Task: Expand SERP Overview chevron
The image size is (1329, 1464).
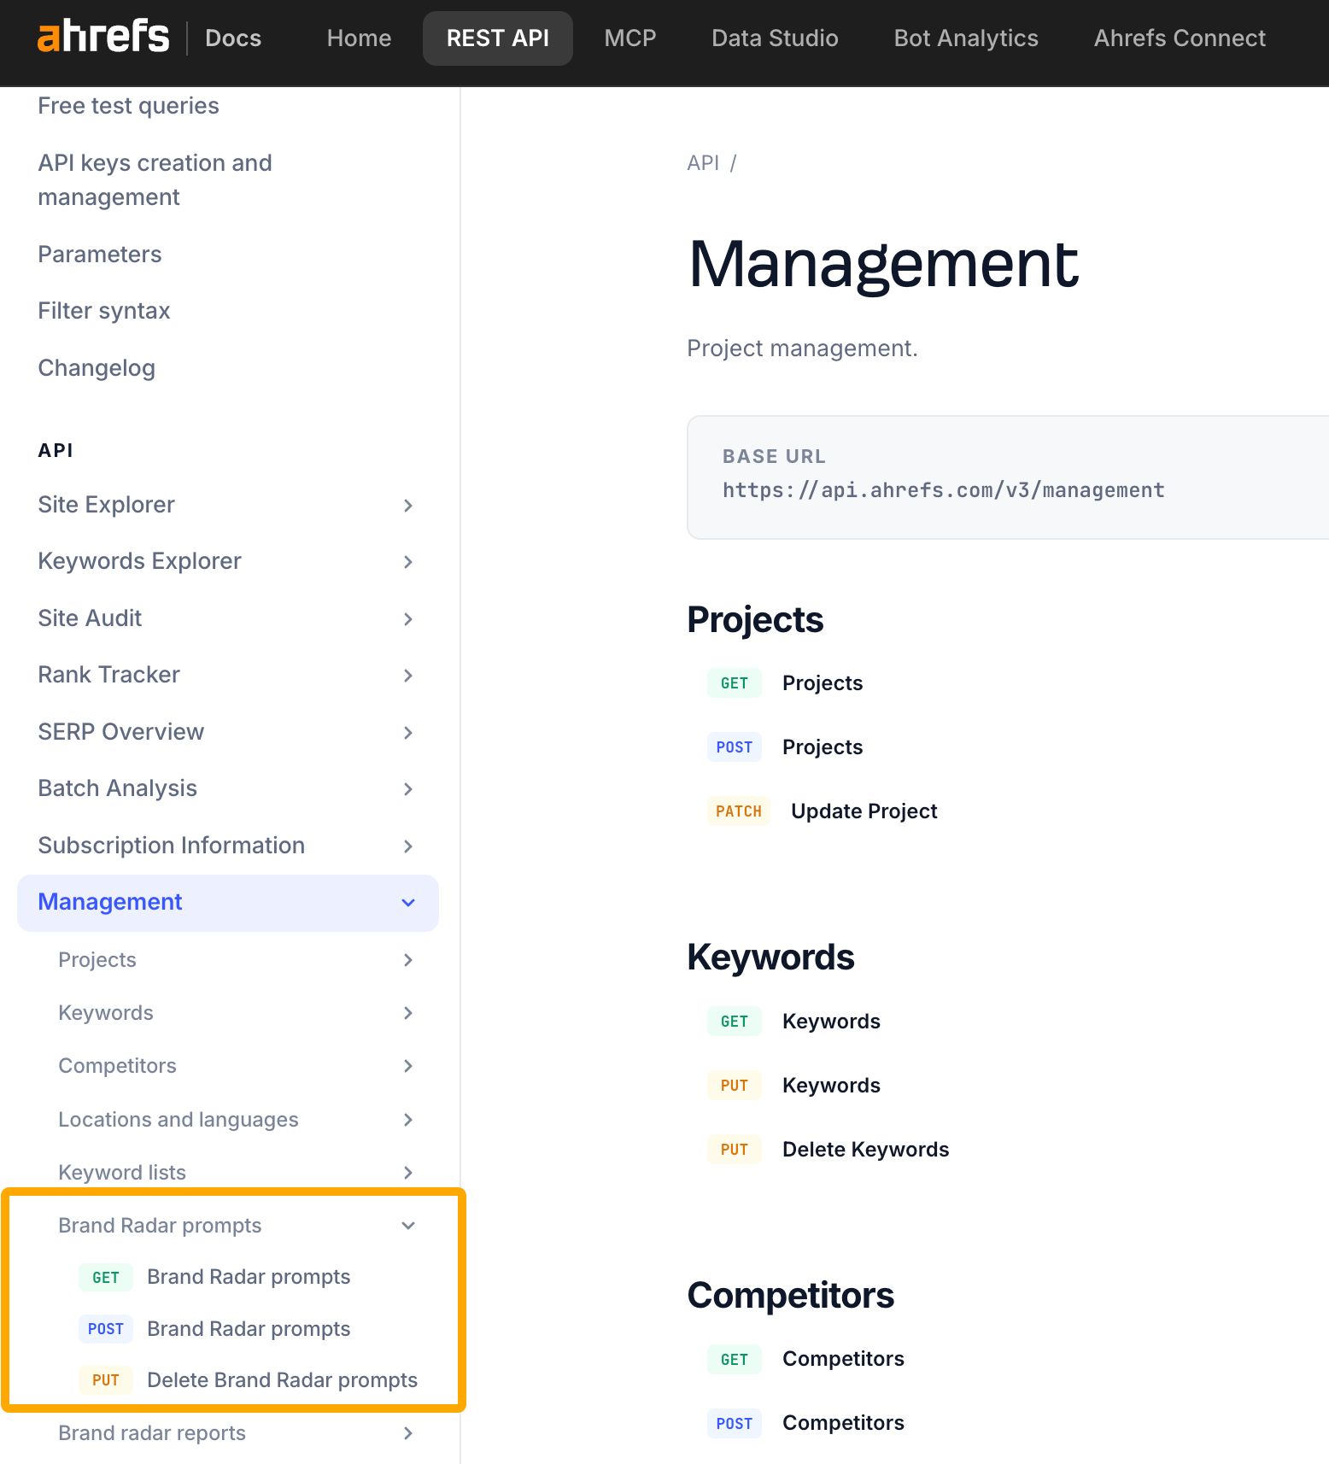Action: tap(408, 733)
